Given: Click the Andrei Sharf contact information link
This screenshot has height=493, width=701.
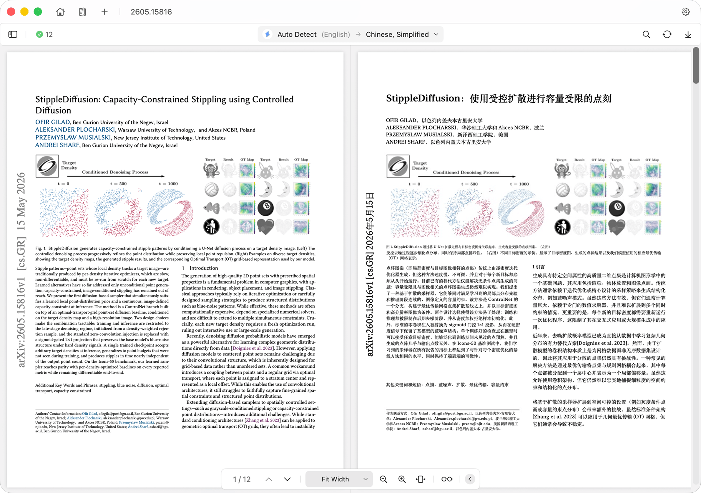Looking at the screenshot, I should click(x=138, y=427).
